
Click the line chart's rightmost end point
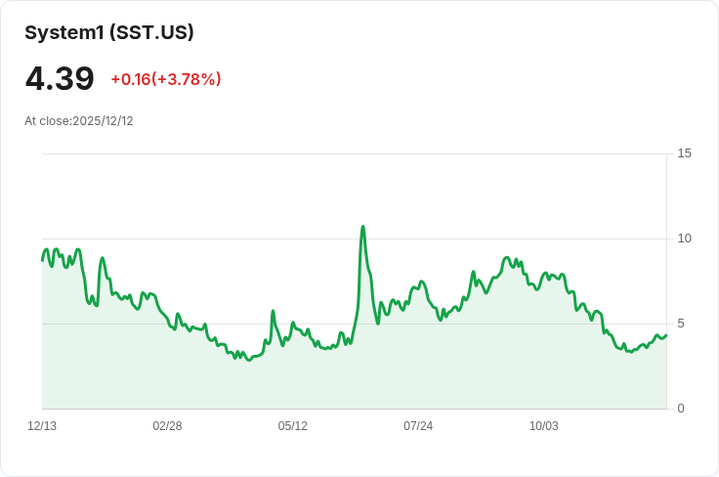coord(666,335)
